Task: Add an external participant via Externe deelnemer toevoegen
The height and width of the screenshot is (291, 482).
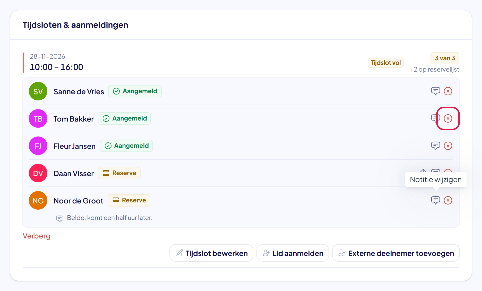Action: point(396,253)
